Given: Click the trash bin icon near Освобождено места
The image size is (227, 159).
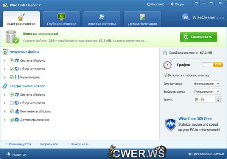Looking at the screenshot, I should click(x=165, y=53).
